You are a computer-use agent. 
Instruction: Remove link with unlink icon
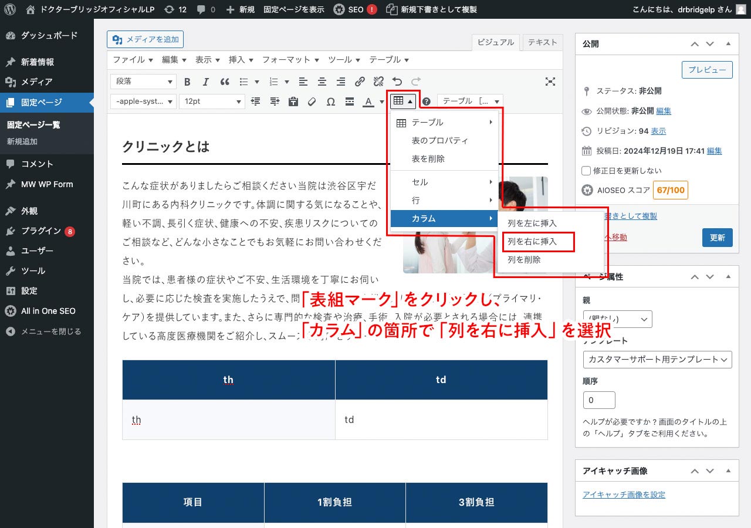coord(378,82)
